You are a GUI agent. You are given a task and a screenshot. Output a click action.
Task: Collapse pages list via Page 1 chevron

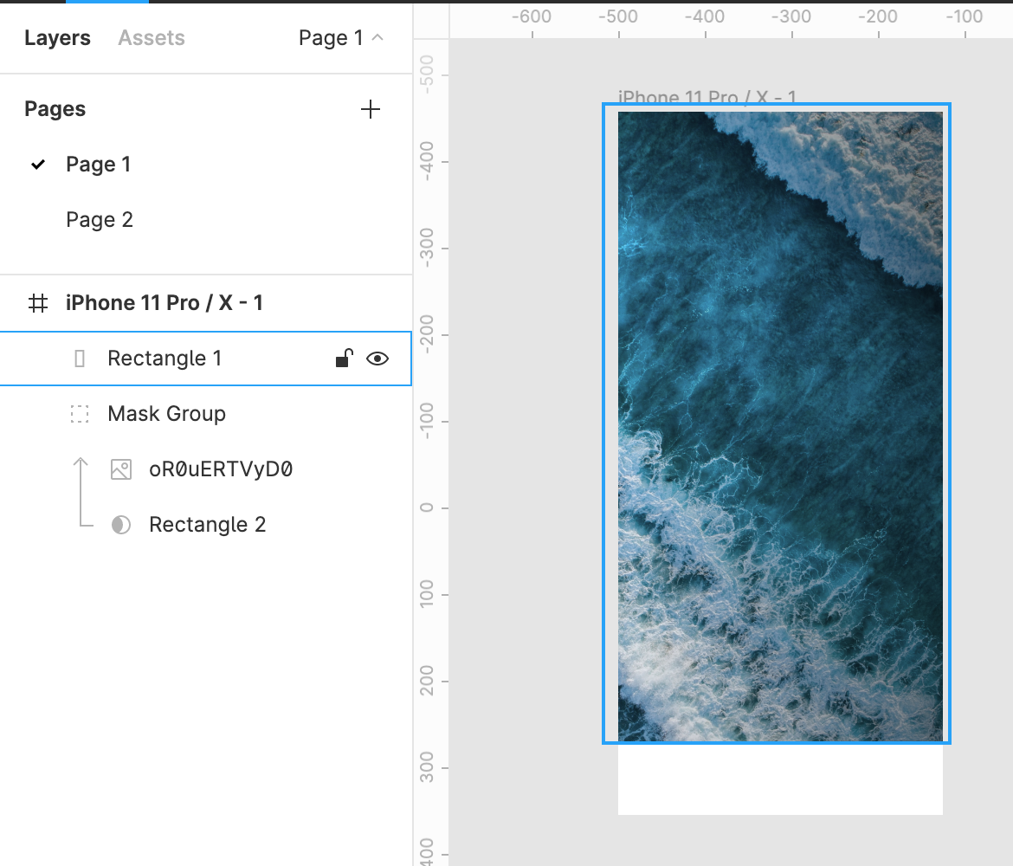pyautogui.click(x=377, y=38)
